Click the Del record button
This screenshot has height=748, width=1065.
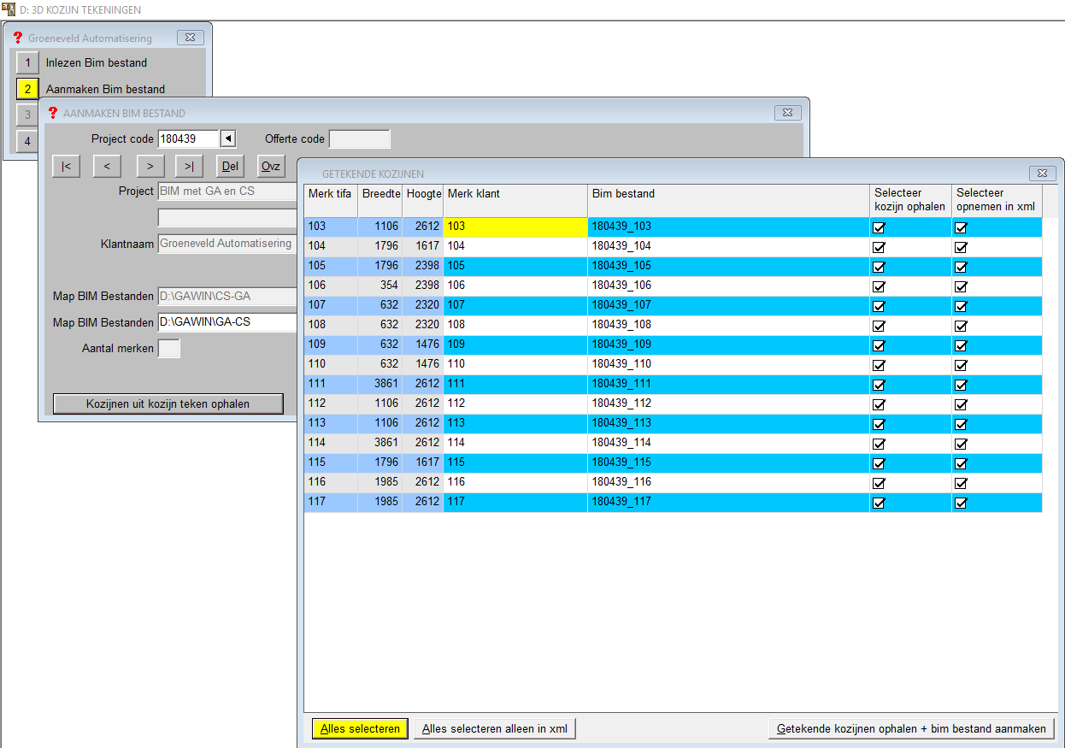[230, 167]
